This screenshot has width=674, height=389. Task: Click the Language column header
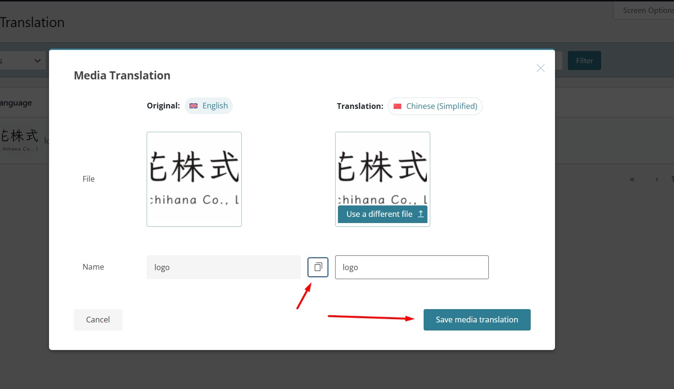(16, 103)
